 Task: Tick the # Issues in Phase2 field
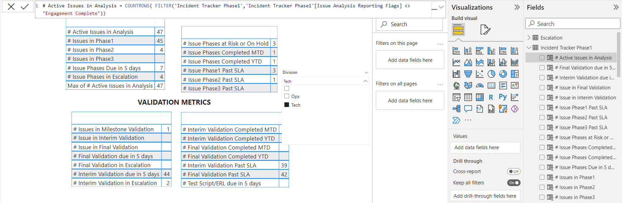542,187
